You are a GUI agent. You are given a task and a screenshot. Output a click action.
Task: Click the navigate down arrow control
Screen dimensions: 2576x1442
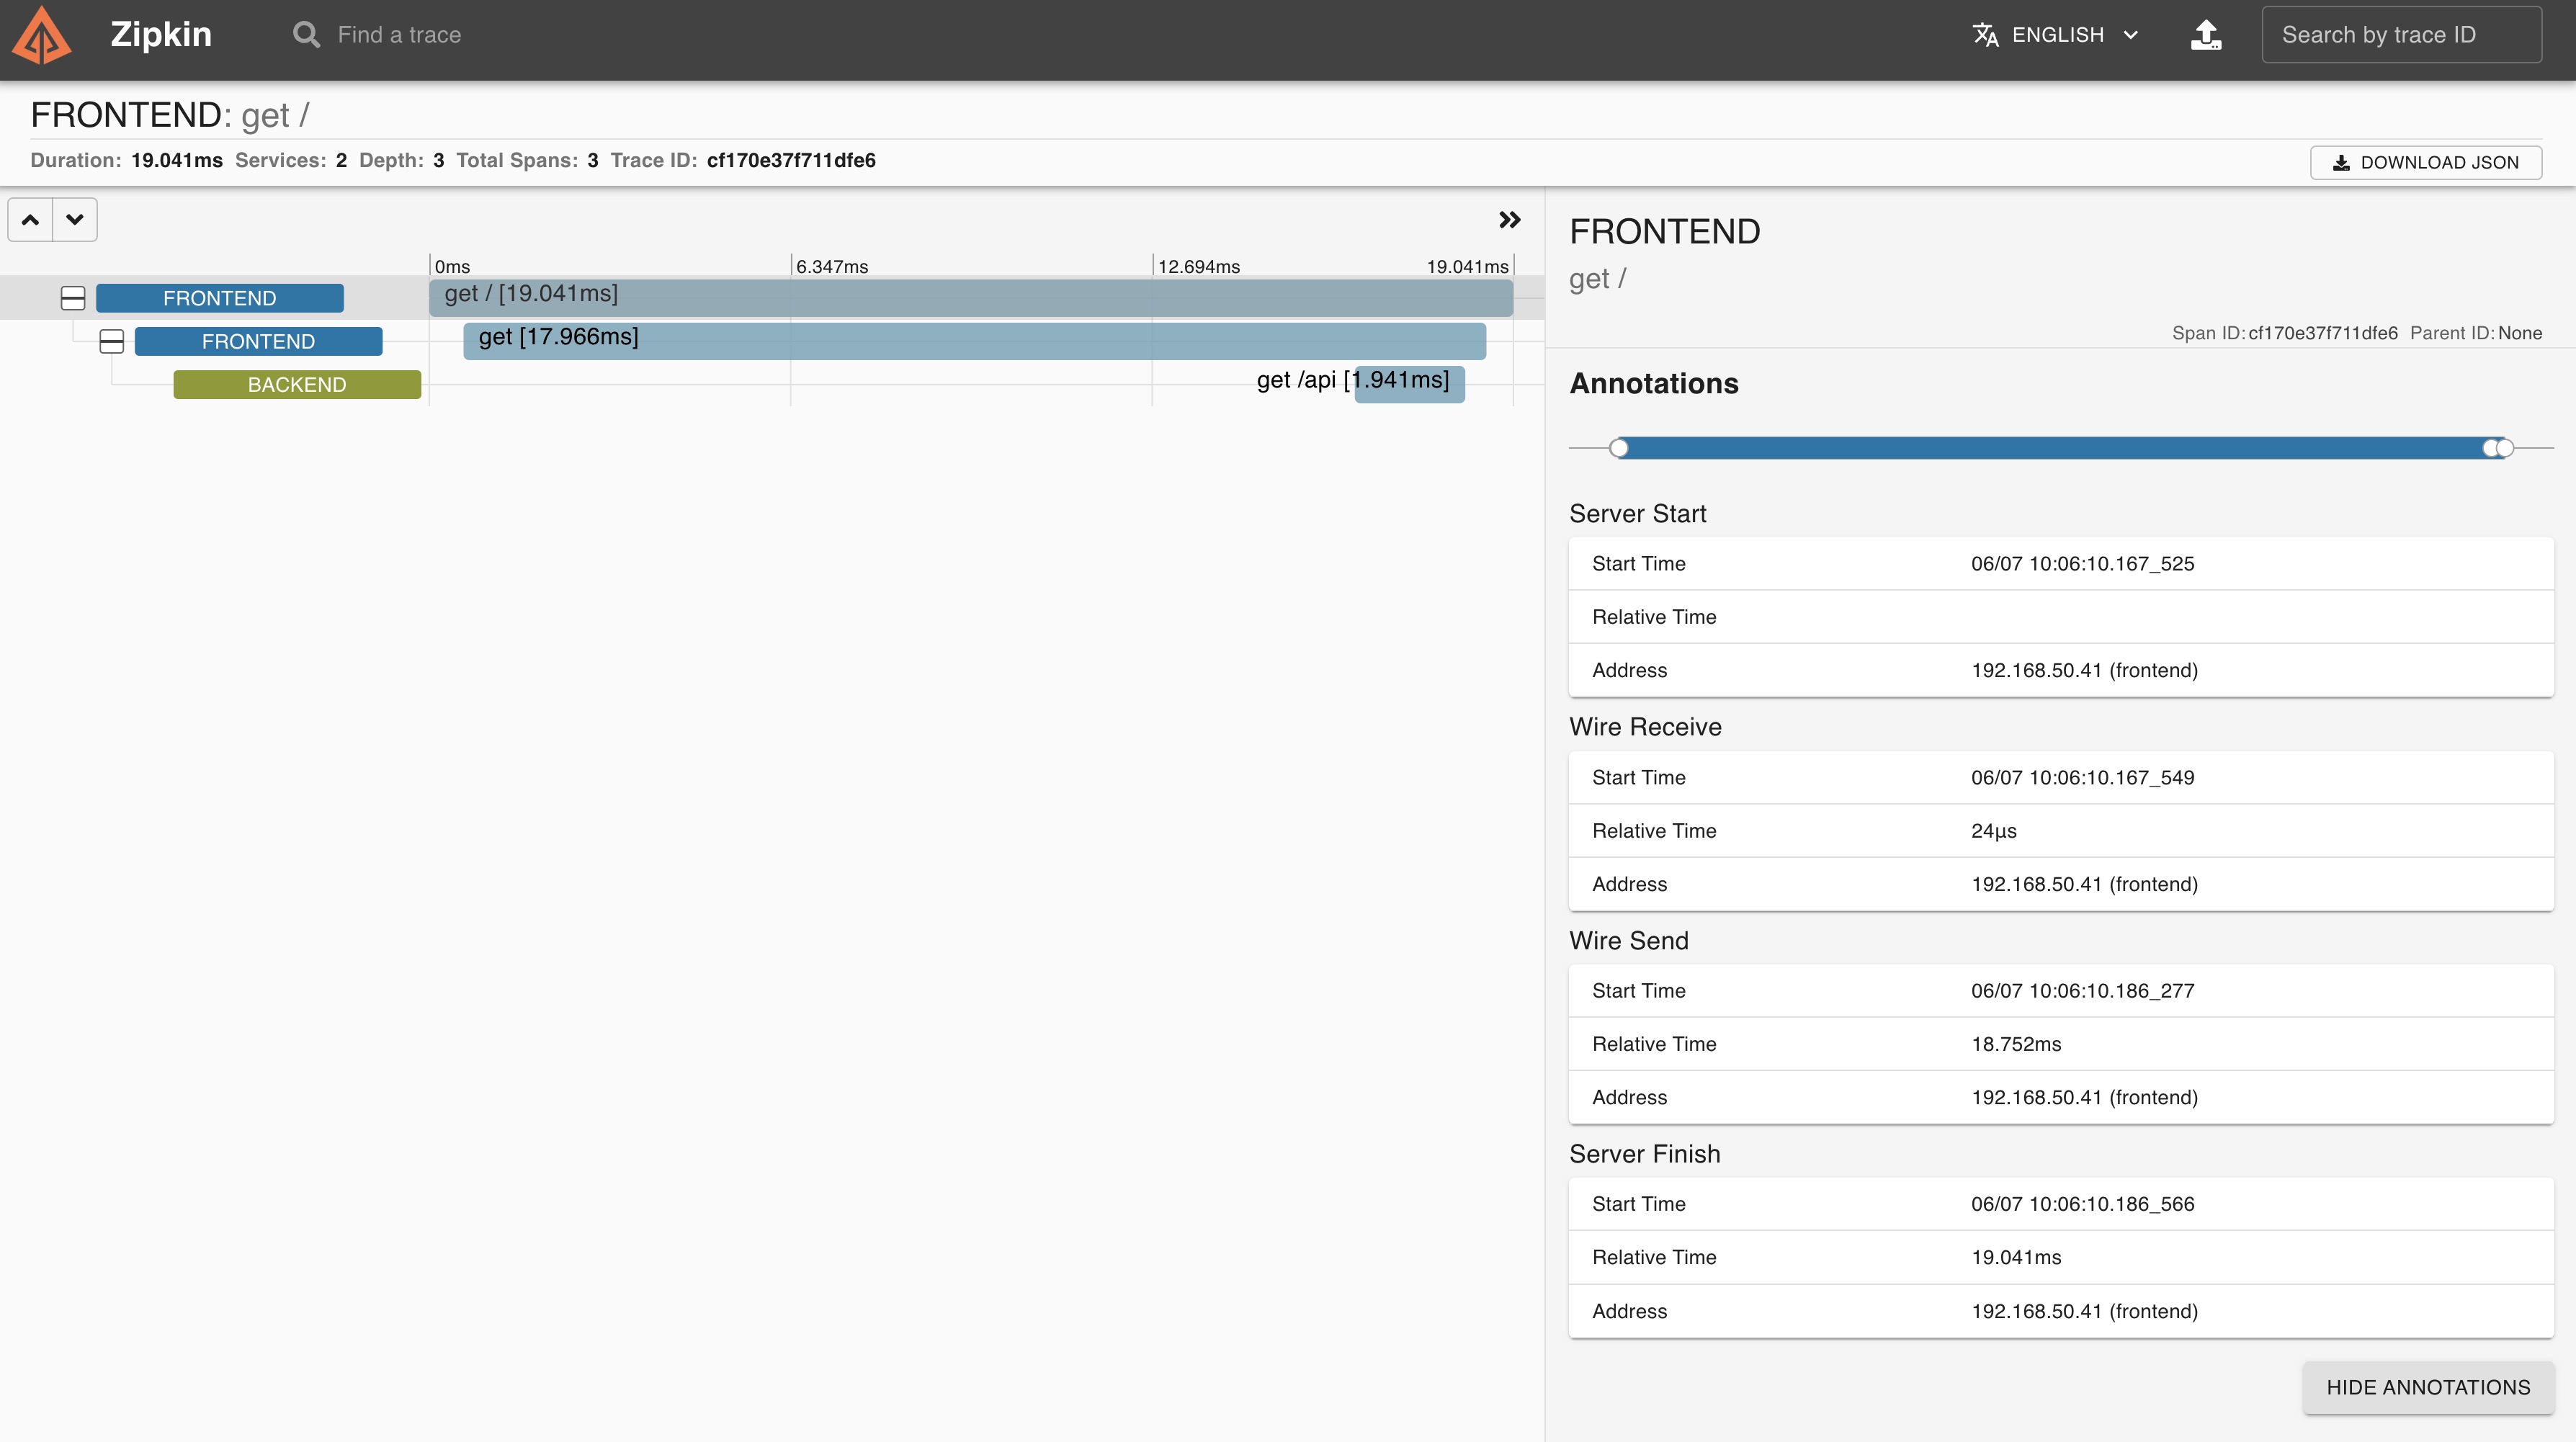click(x=74, y=220)
